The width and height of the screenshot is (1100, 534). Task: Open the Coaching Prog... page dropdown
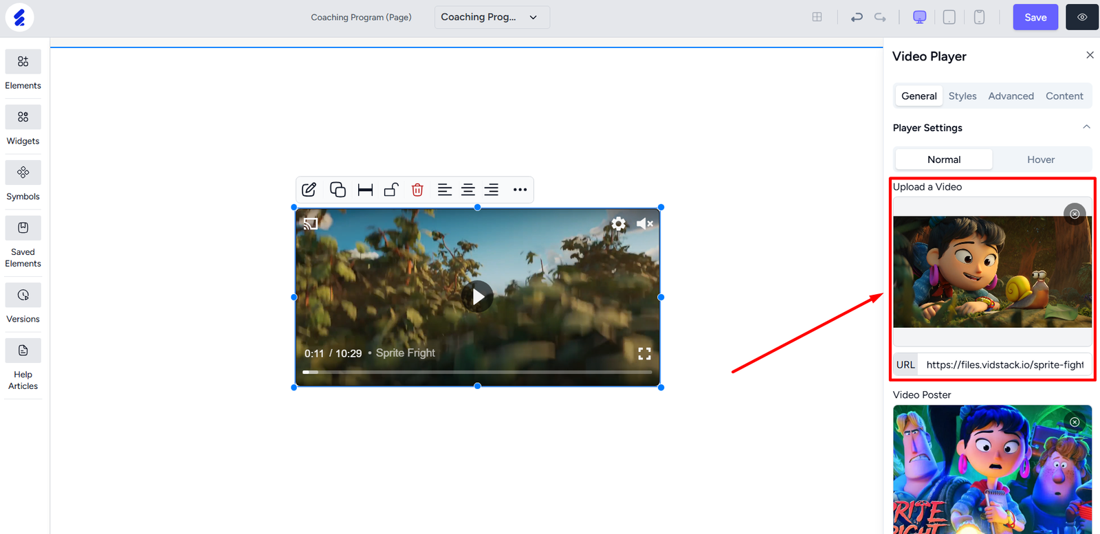click(x=492, y=17)
